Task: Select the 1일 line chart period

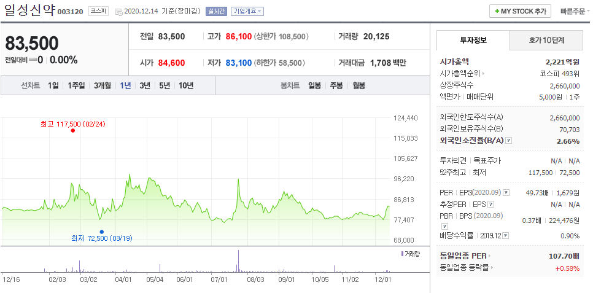Action: (53, 85)
